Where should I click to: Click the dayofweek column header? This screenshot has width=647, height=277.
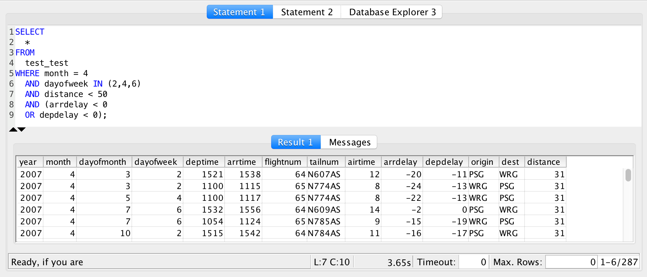click(x=157, y=162)
